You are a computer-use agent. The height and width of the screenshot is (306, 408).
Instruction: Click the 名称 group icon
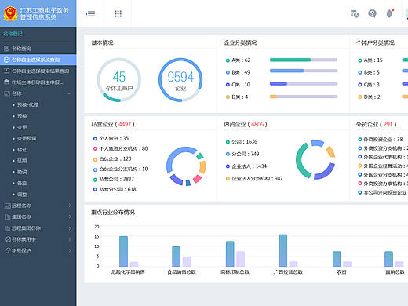(7, 93)
